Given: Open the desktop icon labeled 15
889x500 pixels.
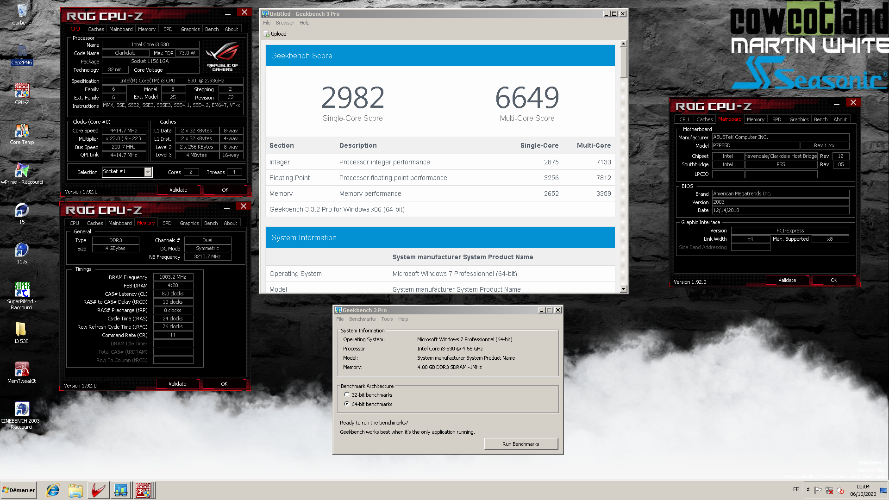Looking at the screenshot, I should point(22,213).
